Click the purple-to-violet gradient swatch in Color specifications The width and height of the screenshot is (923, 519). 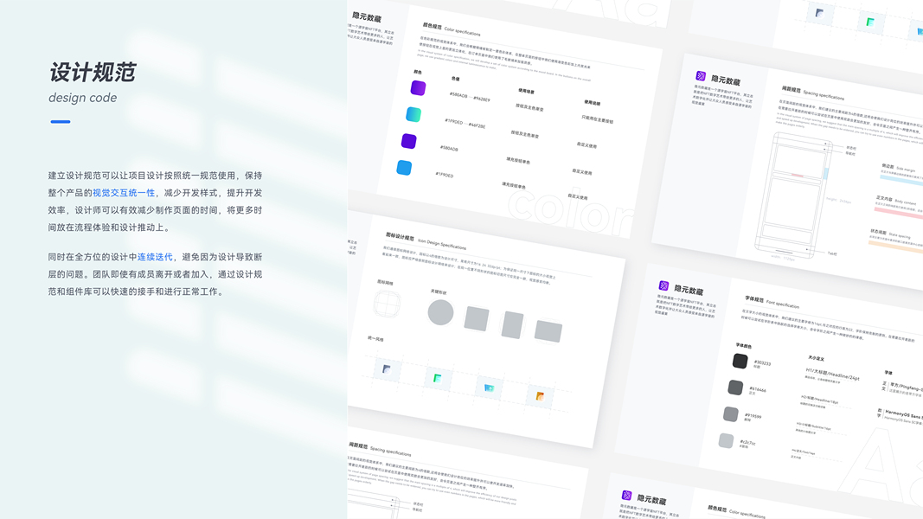click(x=418, y=88)
